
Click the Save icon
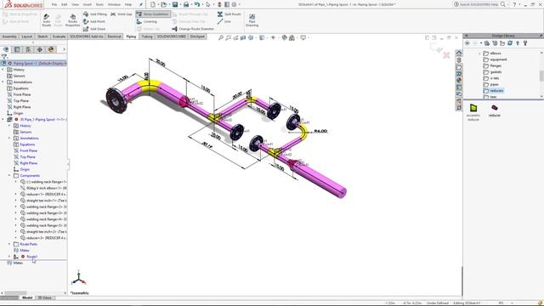175,4
